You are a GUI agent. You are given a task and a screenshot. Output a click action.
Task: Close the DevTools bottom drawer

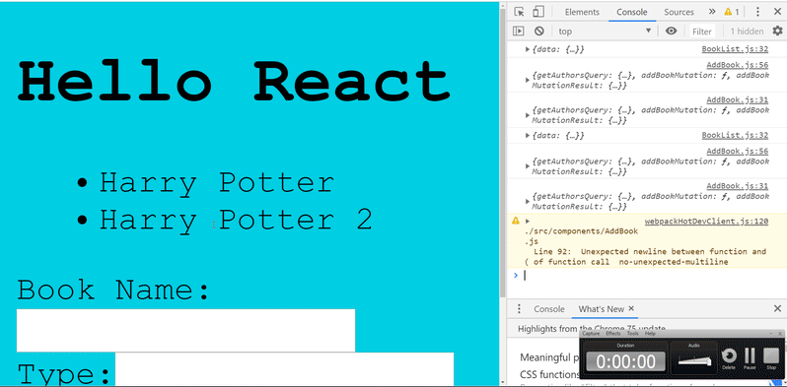(x=777, y=309)
